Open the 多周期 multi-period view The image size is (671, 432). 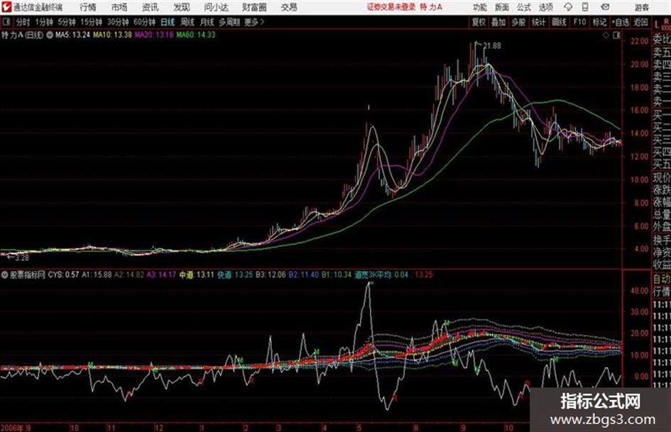(229, 22)
